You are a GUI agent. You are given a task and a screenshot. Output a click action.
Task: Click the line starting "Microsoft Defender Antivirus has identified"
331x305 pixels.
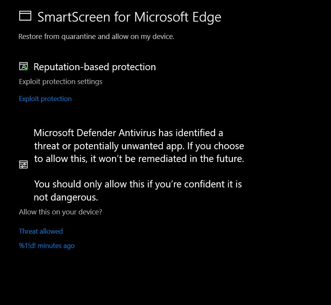(x=128, y=133)
